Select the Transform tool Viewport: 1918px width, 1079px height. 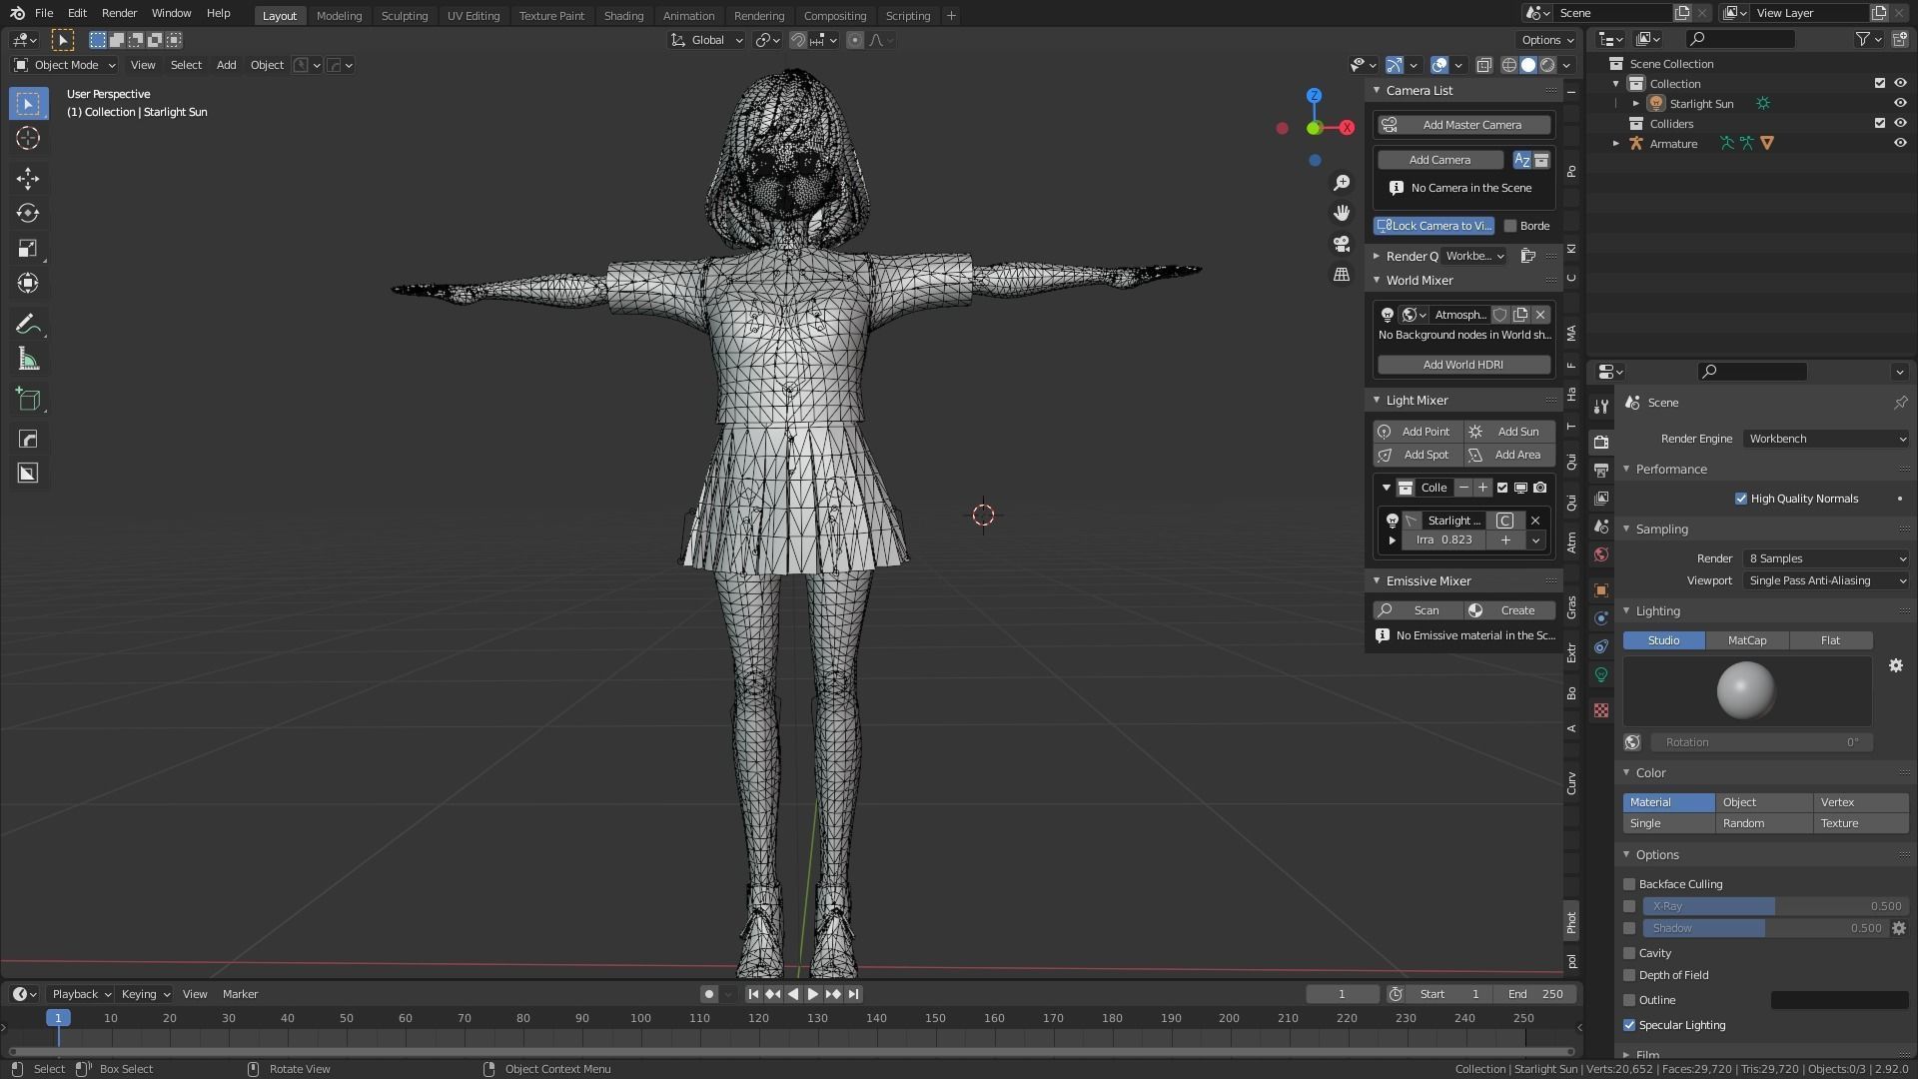click(x=28, y=284)
